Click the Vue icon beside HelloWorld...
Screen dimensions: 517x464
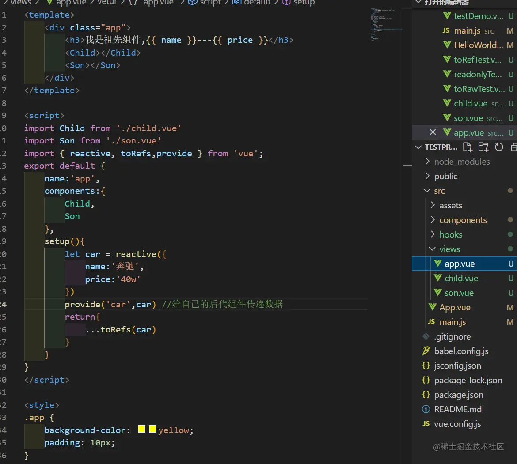447,45
